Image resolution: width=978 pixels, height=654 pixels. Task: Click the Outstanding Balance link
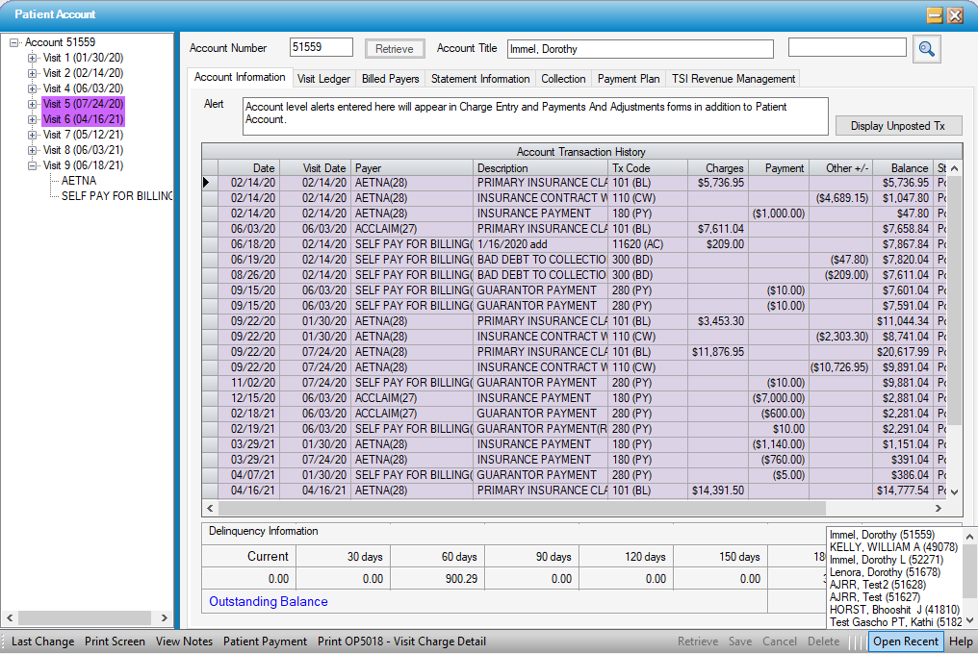(269, 602)
